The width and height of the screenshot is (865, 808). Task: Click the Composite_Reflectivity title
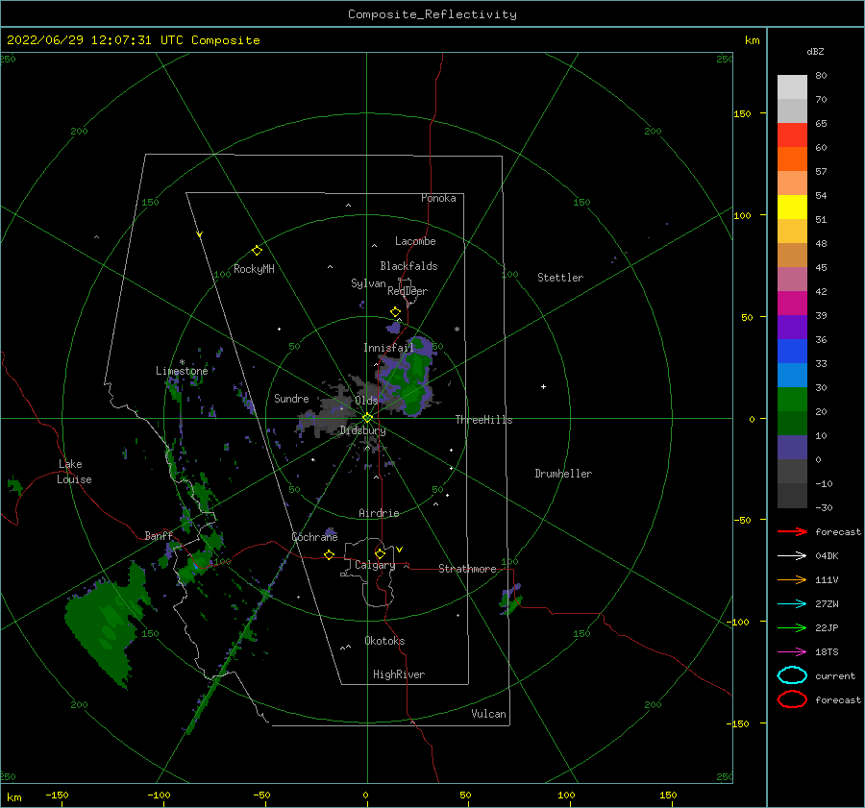[x=432, y=14]
